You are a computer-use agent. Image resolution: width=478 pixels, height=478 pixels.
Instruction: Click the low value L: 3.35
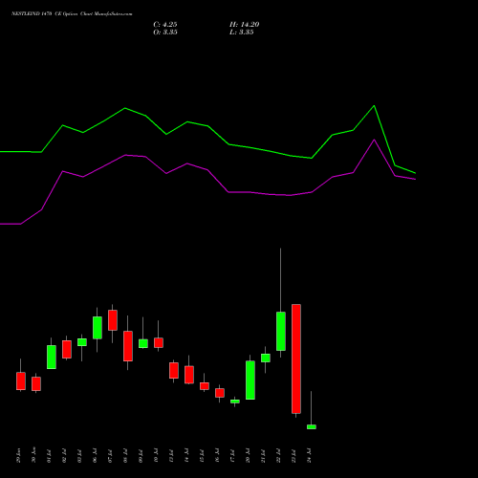[x=242, y=33]
